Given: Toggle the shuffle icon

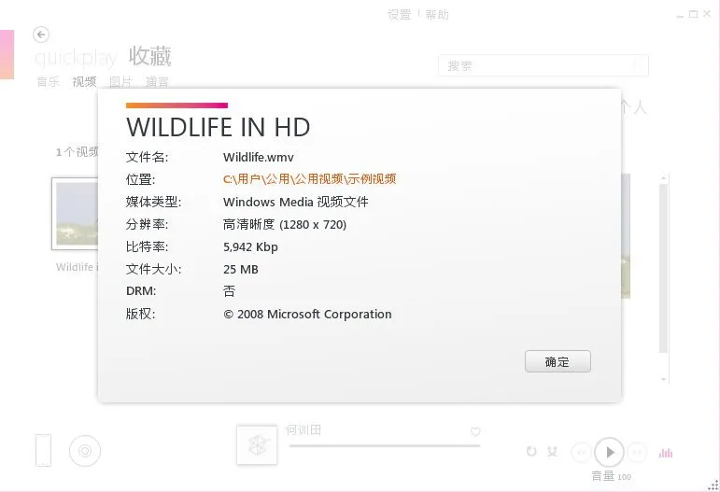Looking at the screenshot, I should pyautogui.click(x=552, y=452).
